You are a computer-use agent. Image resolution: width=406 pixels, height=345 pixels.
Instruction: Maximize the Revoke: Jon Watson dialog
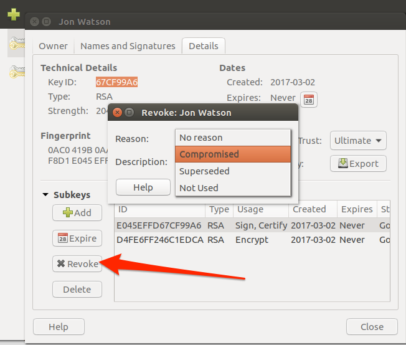[129, 113]
